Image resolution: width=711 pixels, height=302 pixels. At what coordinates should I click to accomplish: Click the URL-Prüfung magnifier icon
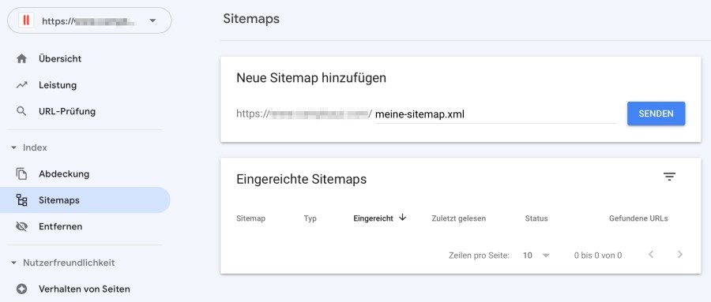[21, 111]
